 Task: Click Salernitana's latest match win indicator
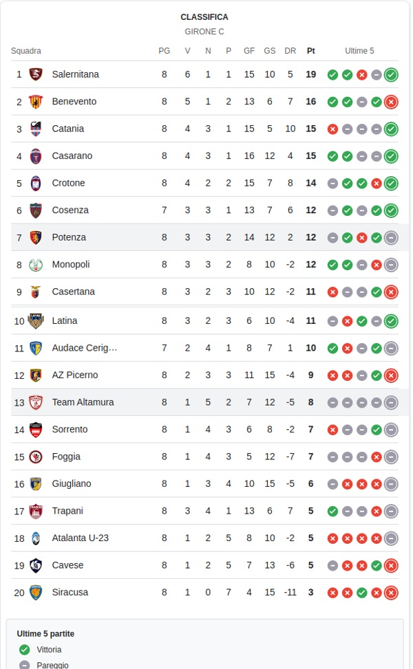click(x=391, y=74)
